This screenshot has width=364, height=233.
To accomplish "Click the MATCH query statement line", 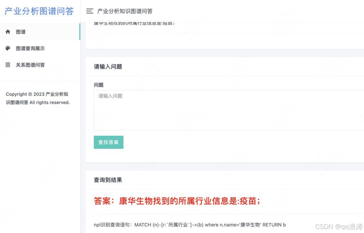I will coord(190,224).
